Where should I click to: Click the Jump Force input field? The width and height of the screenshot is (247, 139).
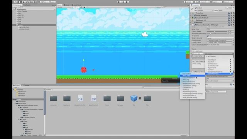[x=220, y=29]
